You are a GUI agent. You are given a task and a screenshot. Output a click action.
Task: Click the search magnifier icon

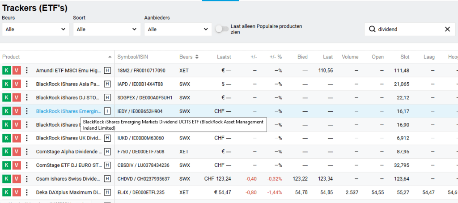tap(372, 29)
